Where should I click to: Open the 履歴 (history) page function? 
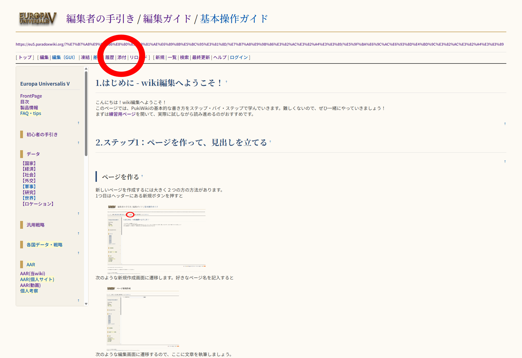109,57
